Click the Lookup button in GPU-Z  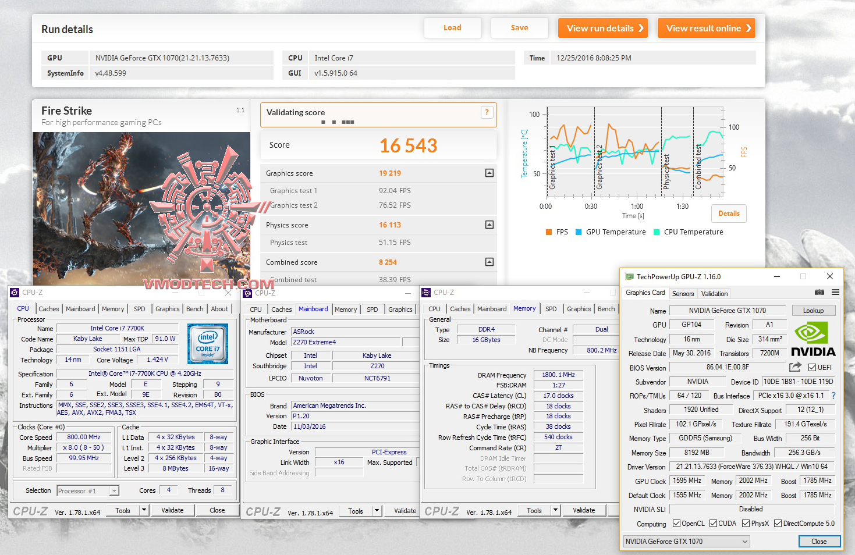coord(813,311)
